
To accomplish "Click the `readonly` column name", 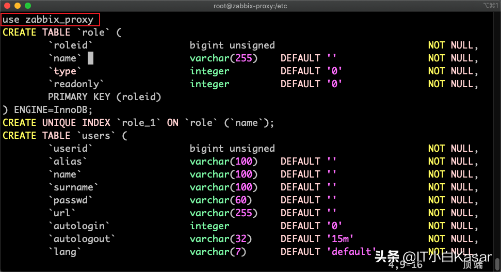I will [x=76, y=84].
